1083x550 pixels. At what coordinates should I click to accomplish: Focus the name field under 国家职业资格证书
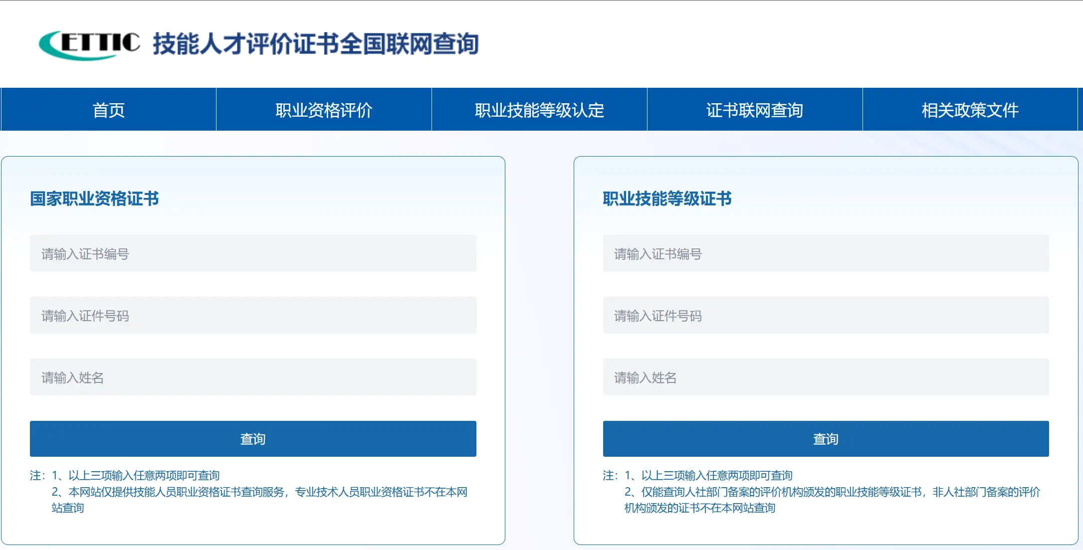pos(253,377)
